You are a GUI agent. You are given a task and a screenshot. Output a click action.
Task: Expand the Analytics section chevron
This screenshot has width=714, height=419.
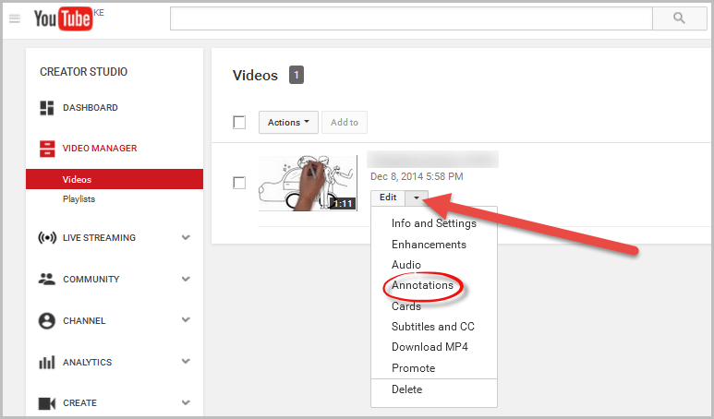pos(186,363)
